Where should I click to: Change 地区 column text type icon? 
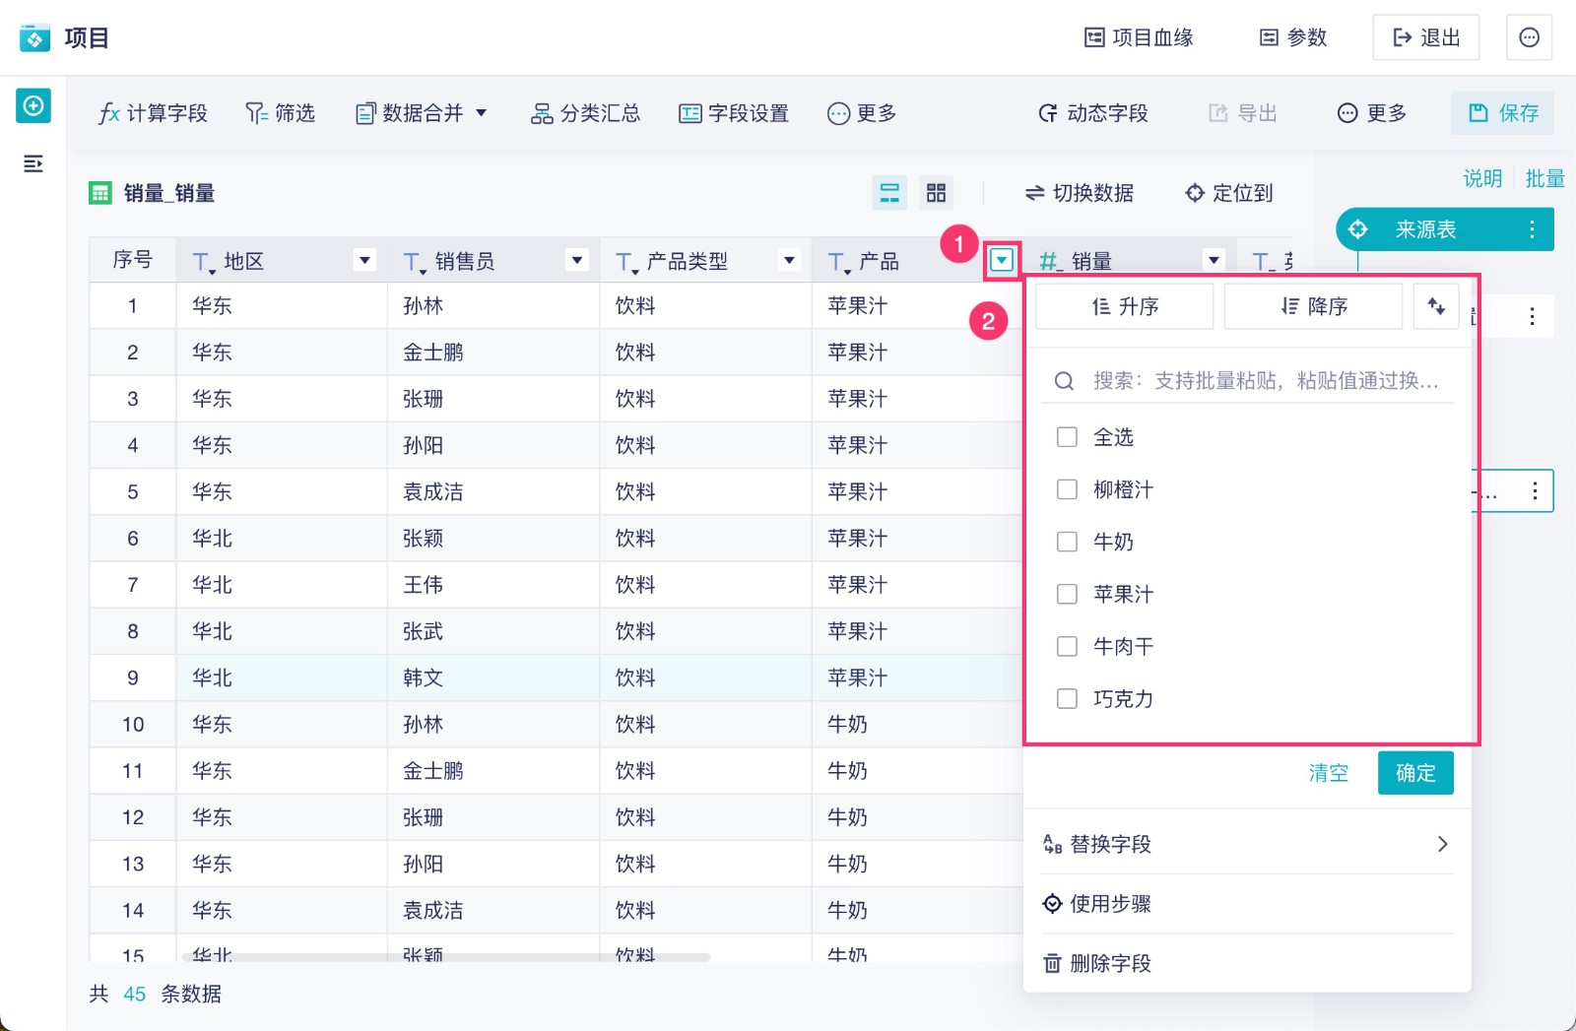coord(203,262)
